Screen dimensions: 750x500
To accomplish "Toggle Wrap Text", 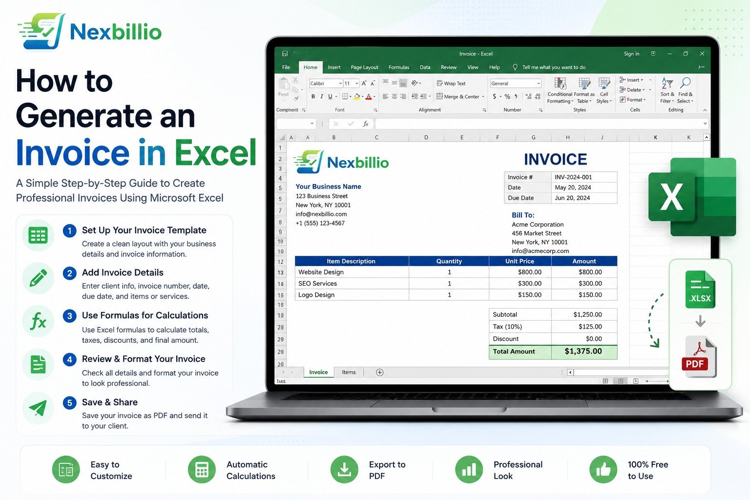I will 451,83.
